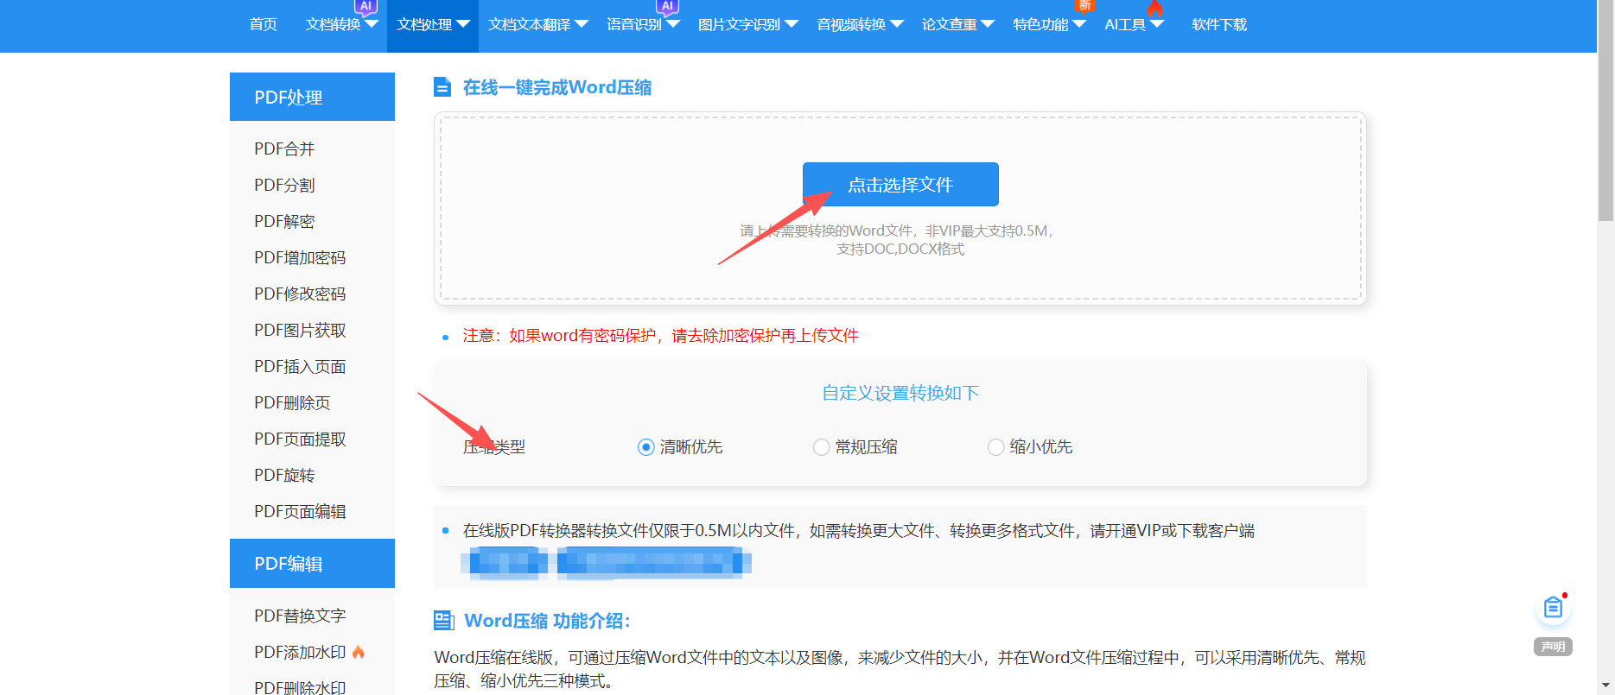Image resolution: width=1615 pixels, height=695 pixels.
Task: Open the PDF修改密码 link
Action: coord(300,294)
